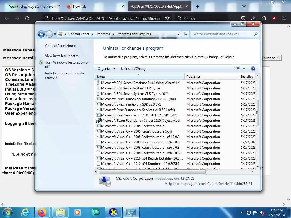Bookmark this page with the star icon

[167, 18]
